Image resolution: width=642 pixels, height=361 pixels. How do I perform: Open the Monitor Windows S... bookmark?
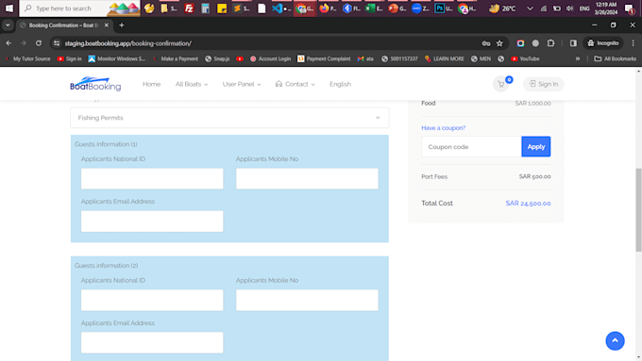pos(117,58)
